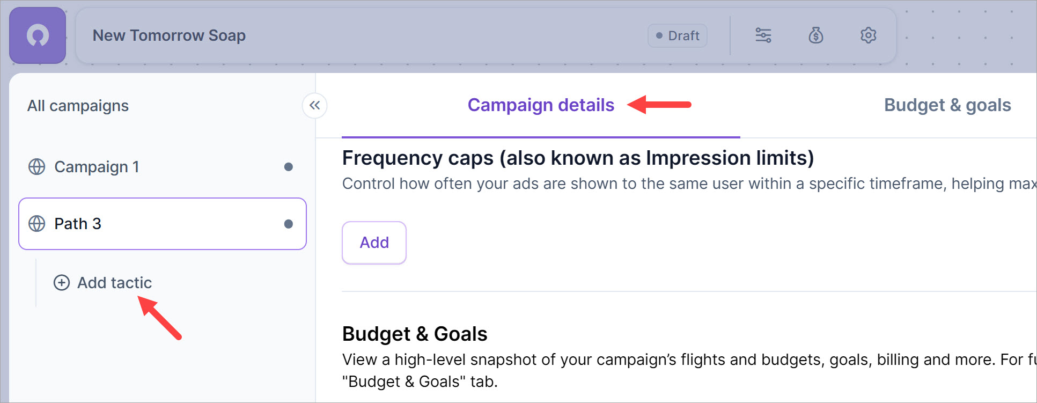1037x403 pixels.
Task: Click the status dot on Path 3
Action: point(288,224)
